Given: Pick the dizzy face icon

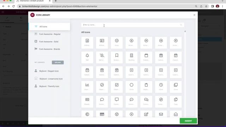Looking at the screenshot, I should (x=117, y=114).
